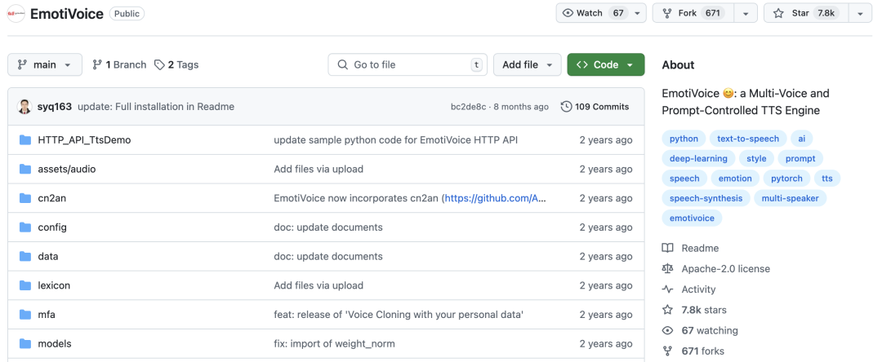Click syq163 user avatar thumbnail
The image size is (882, 362).
(24, 107)
